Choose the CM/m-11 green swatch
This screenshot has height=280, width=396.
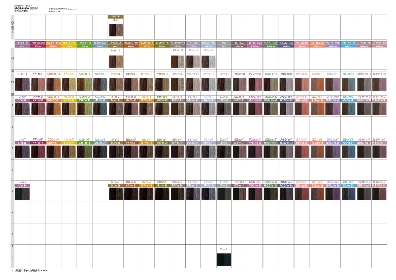84,84
